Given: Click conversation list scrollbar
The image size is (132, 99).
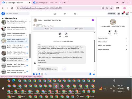Looking at the screenshot, I should (x=30, y=46).
